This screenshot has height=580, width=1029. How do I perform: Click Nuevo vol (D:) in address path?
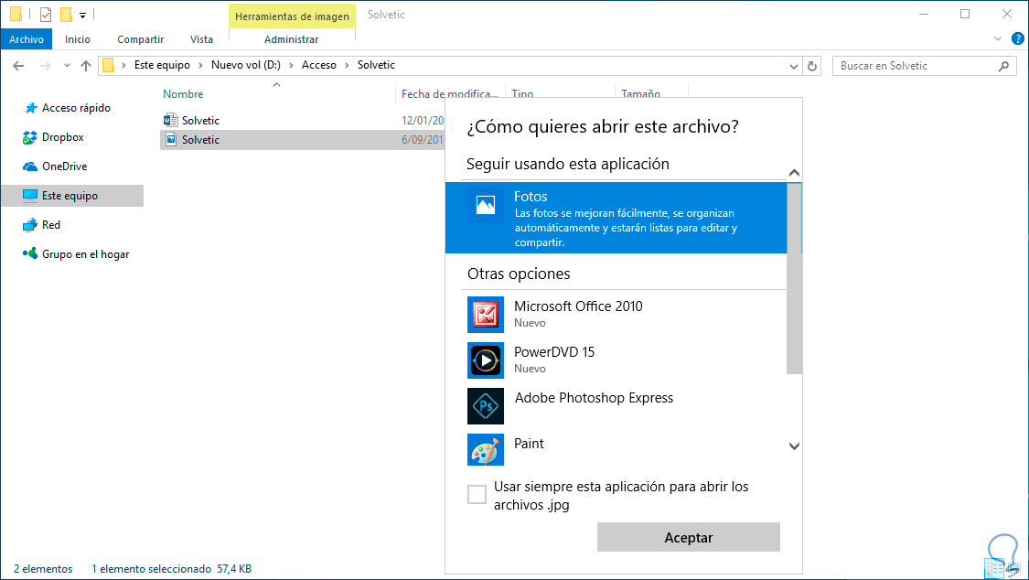245,65
